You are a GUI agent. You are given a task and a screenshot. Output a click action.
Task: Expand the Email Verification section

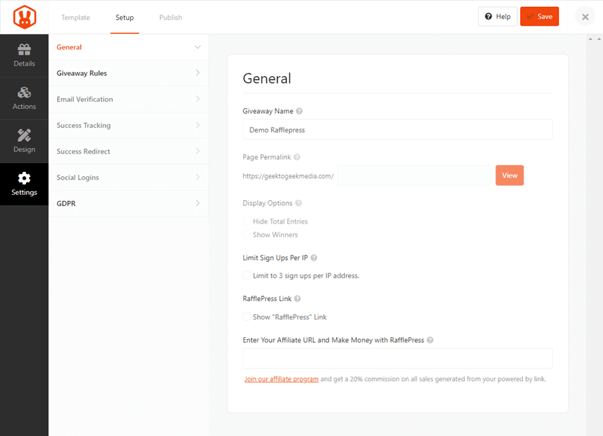[128, 99]
